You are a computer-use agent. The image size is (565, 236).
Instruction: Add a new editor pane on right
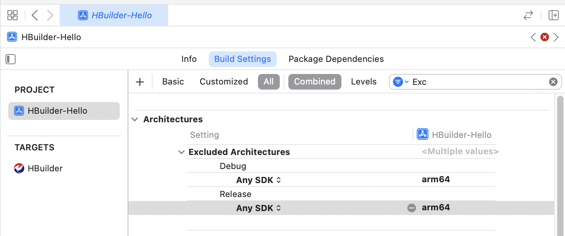pos(553,15)
